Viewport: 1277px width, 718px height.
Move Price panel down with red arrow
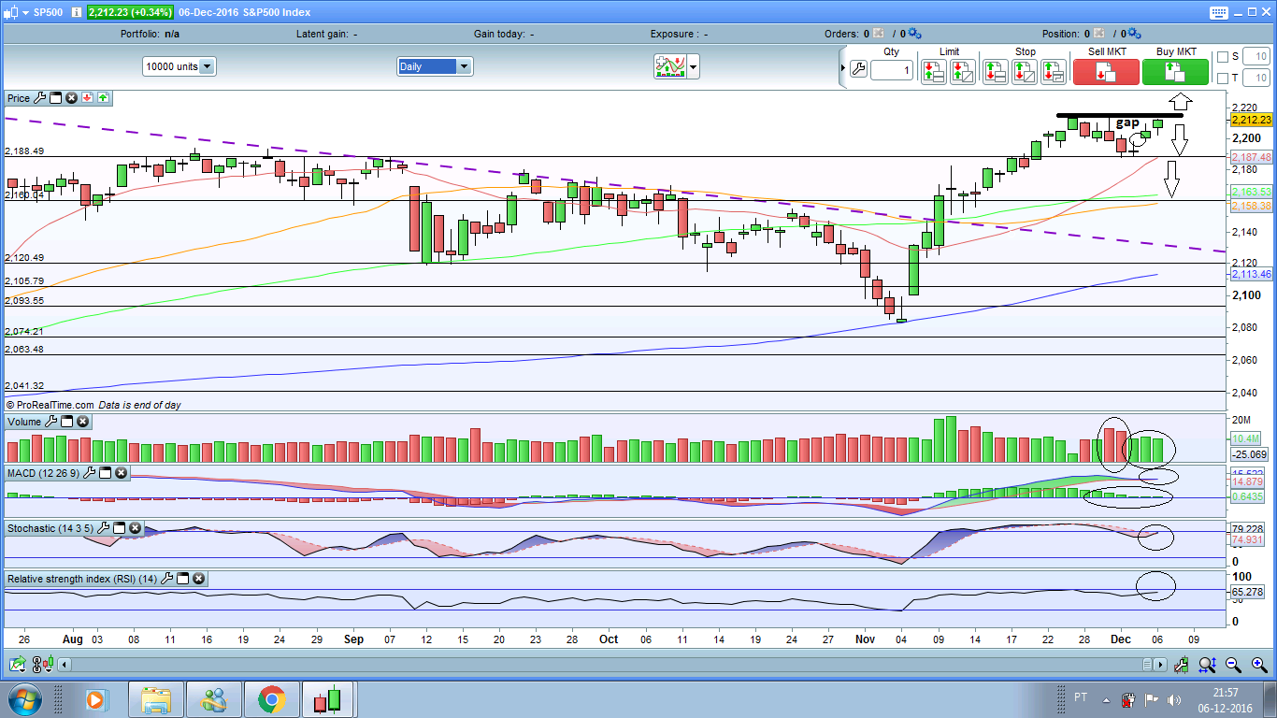click(x=87, y=97)
